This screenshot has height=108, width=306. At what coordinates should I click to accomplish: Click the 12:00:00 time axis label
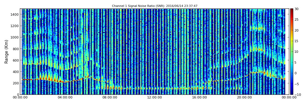(155, 97)
